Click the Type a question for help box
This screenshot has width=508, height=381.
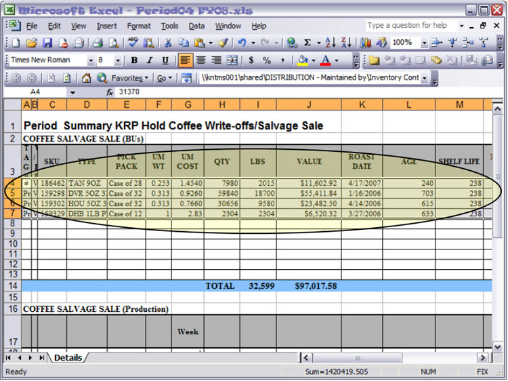point(411,25)
